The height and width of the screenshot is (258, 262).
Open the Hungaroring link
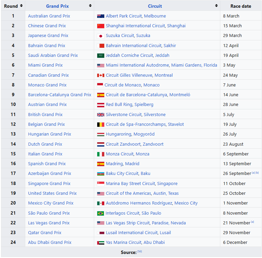pyautogui.click(x=118, y=134)
